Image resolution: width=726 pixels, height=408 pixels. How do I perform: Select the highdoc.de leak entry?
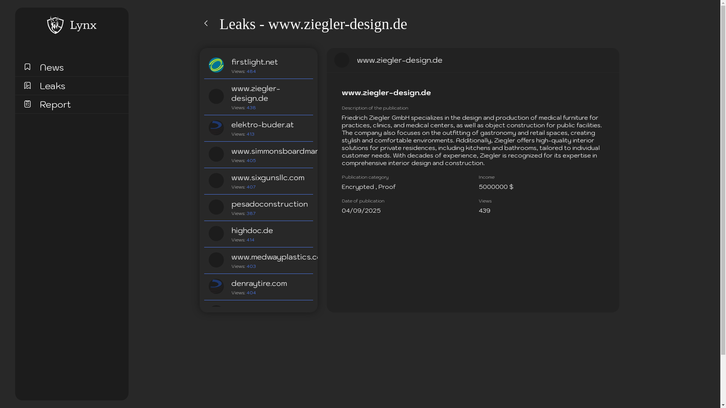252,230
